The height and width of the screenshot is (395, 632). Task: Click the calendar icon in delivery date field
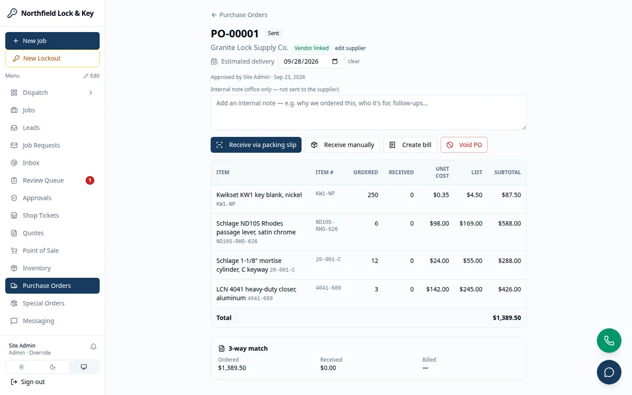(x=335, y=61)
